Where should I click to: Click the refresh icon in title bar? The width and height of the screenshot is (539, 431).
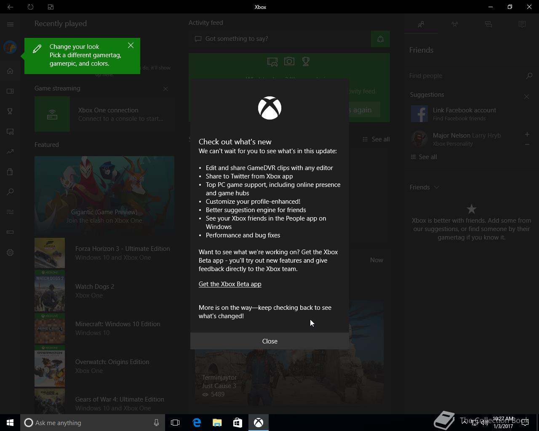(x=30, y=7)
